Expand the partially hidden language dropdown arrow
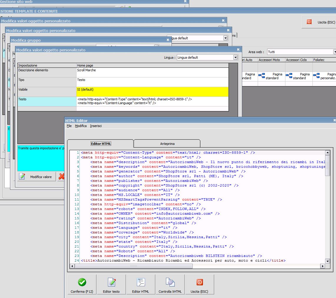Screen dimensions: 336x298 (x=225, y=38)
